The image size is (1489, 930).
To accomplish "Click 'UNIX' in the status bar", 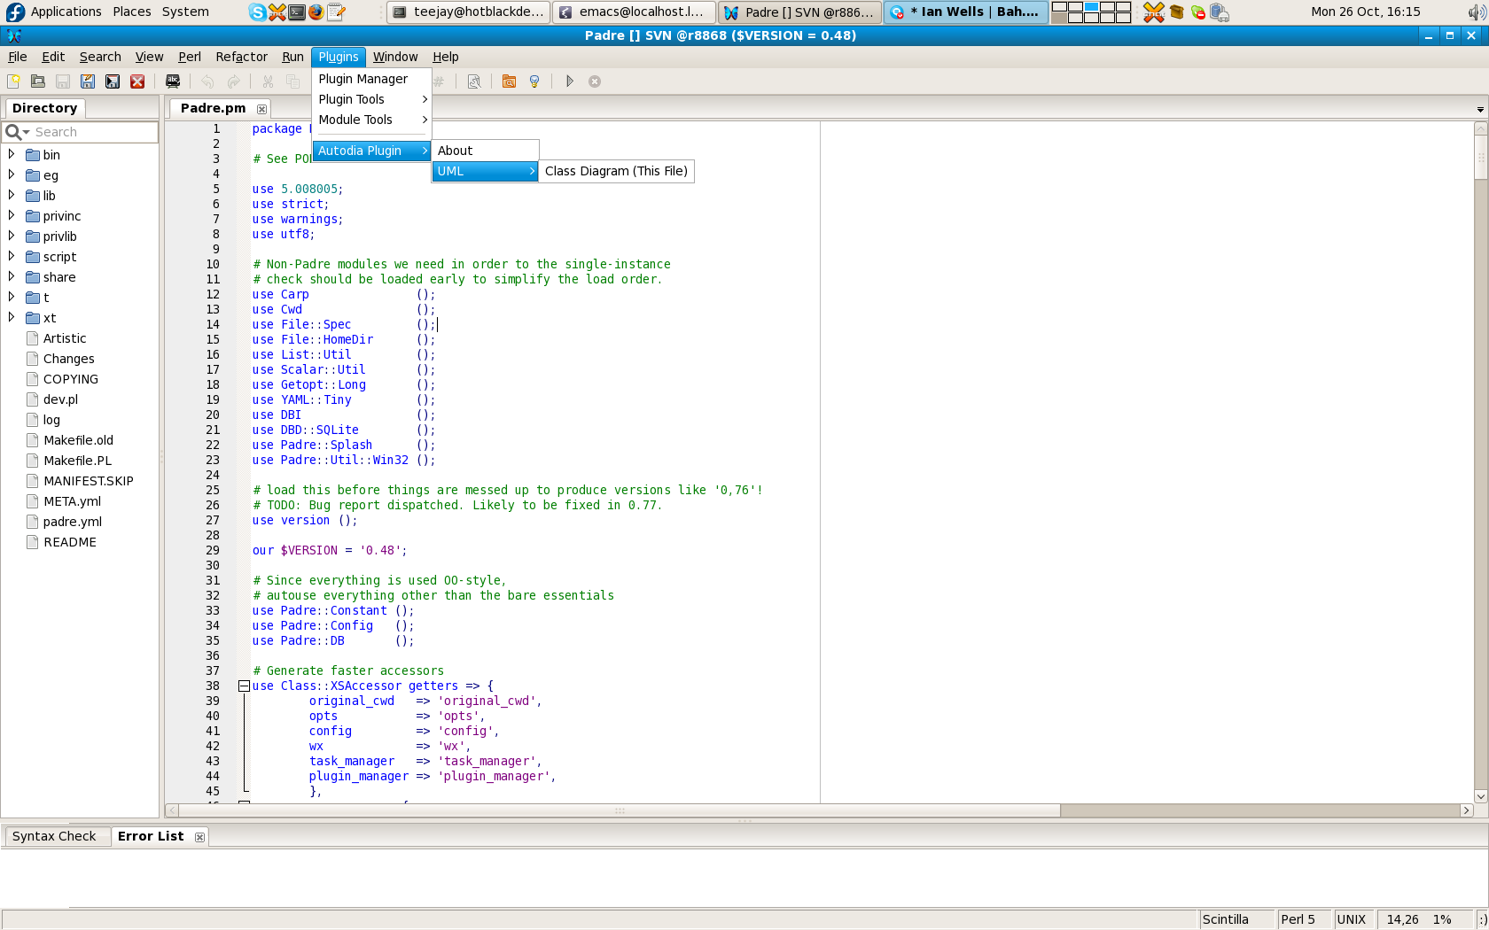I will pyautogui.click(x=1351, y=919).
